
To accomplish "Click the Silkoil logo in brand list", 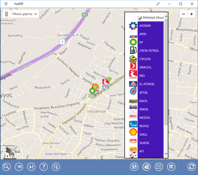I will [x=133, y=141].
